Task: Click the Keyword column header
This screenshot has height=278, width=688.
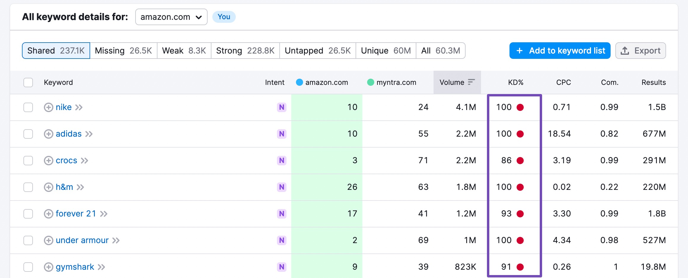Action: (58, 83)
